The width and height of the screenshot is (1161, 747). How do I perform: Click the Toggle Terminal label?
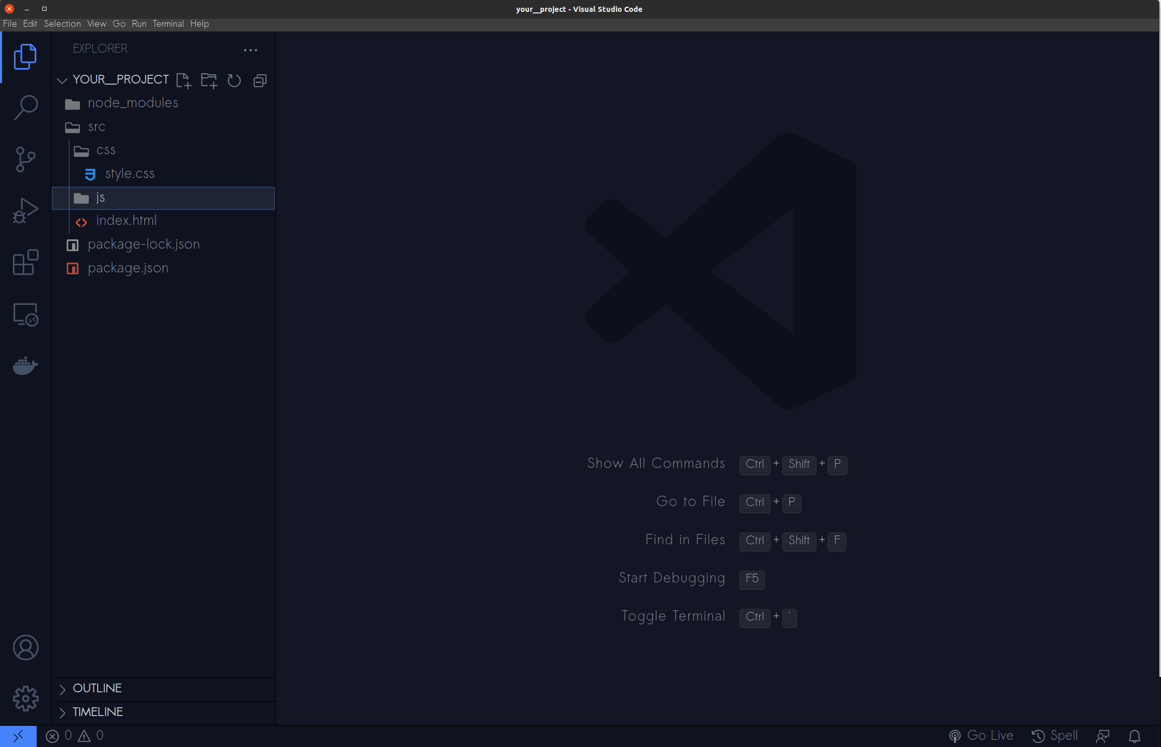(673, 616)
